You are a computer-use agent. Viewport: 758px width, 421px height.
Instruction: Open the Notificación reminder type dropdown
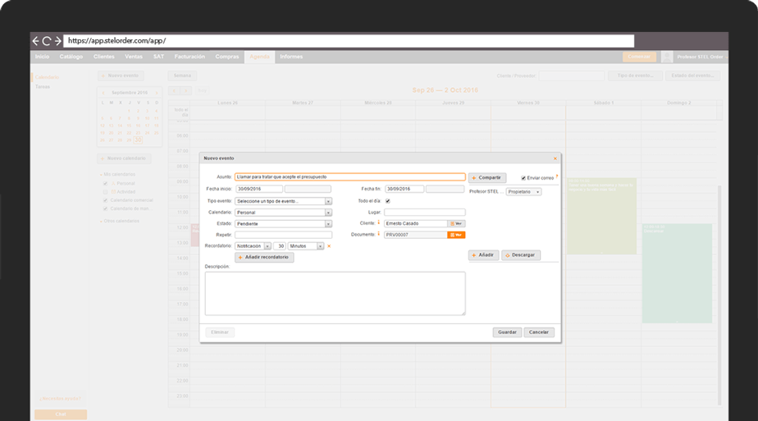click(x=253, y=246)
